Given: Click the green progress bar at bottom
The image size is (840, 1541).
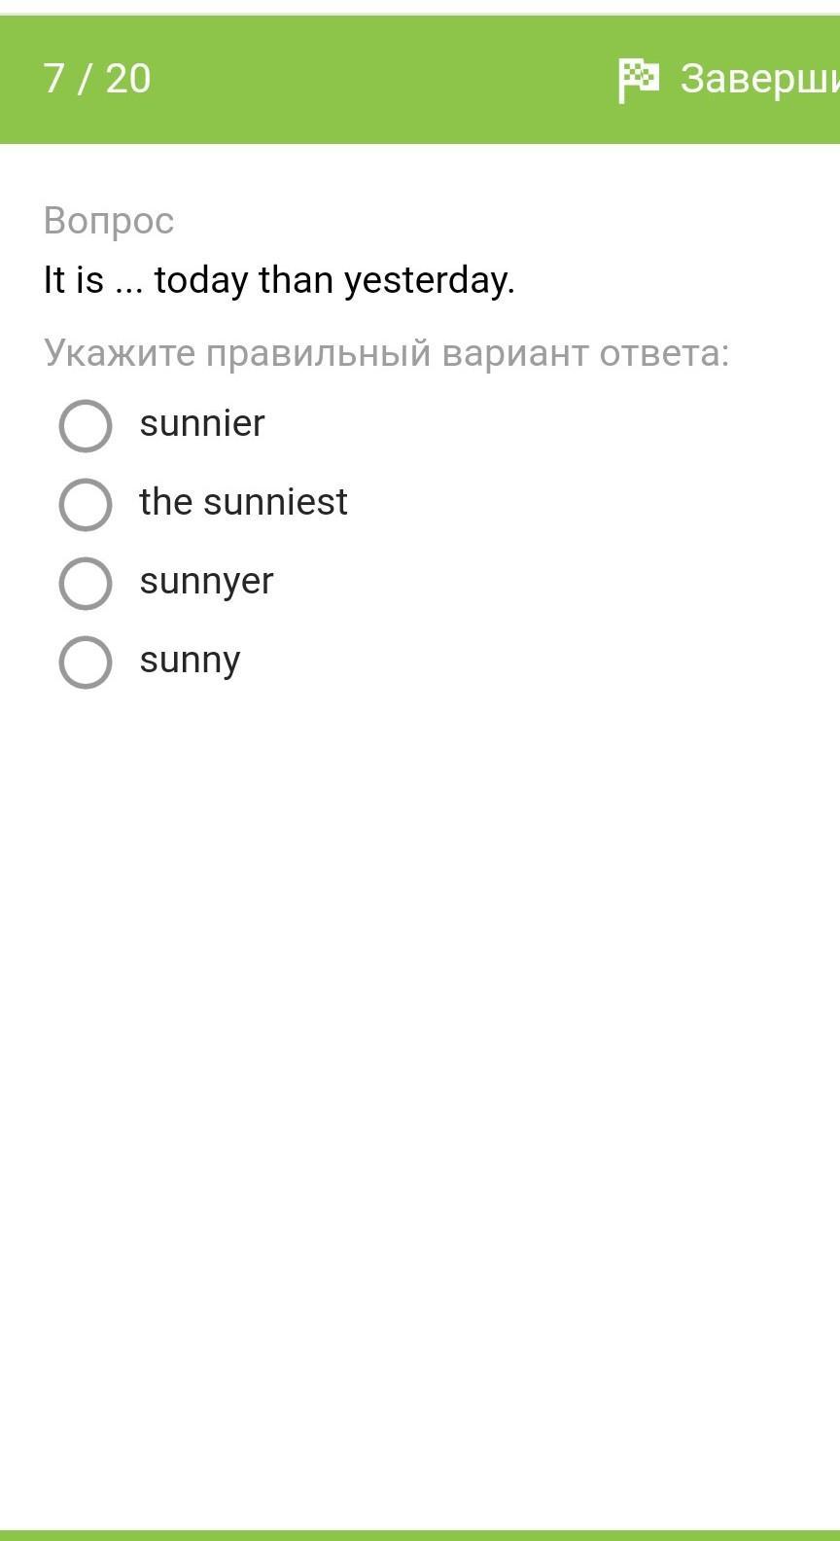Looking at the screenshot, I should (x=420, y=1534).
